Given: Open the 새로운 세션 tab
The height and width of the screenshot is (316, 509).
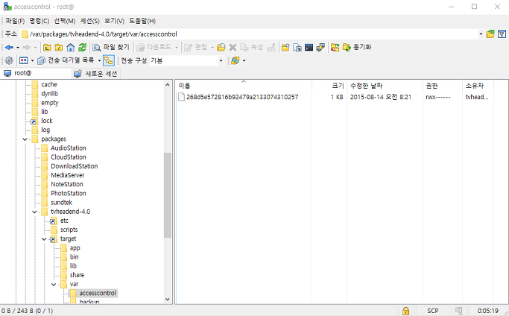Looking at the screenshot, I should (x=96, y=74).
